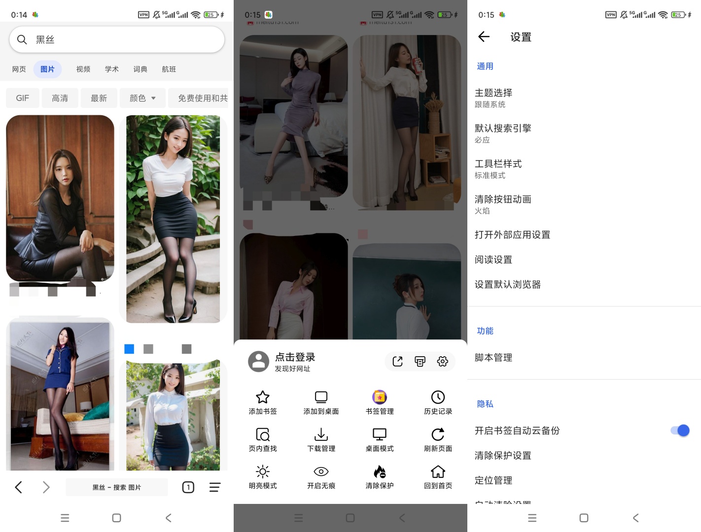Open 工具栏样式 setting
Image resolution: width=701 pixels, height=532 pixels.
[x=584, y=169]
